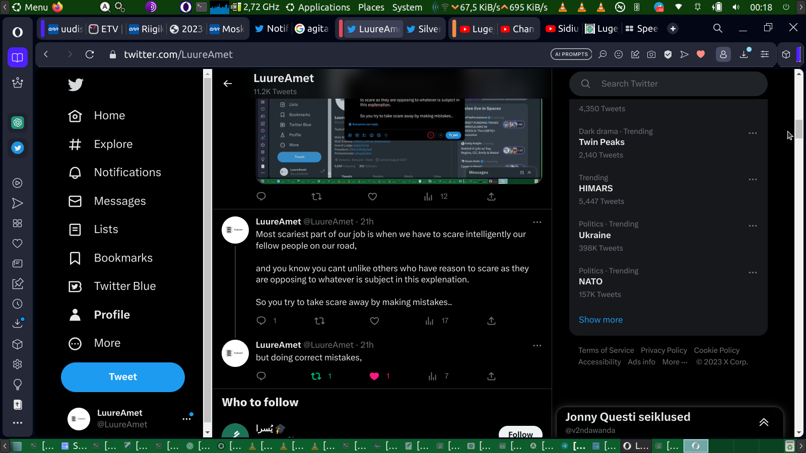Open Opera sidebar settings gear
806x453 pixels.
tap(18, 364)
